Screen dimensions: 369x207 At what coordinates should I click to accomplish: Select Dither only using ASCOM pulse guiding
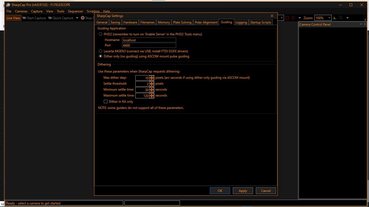point(100,56)
